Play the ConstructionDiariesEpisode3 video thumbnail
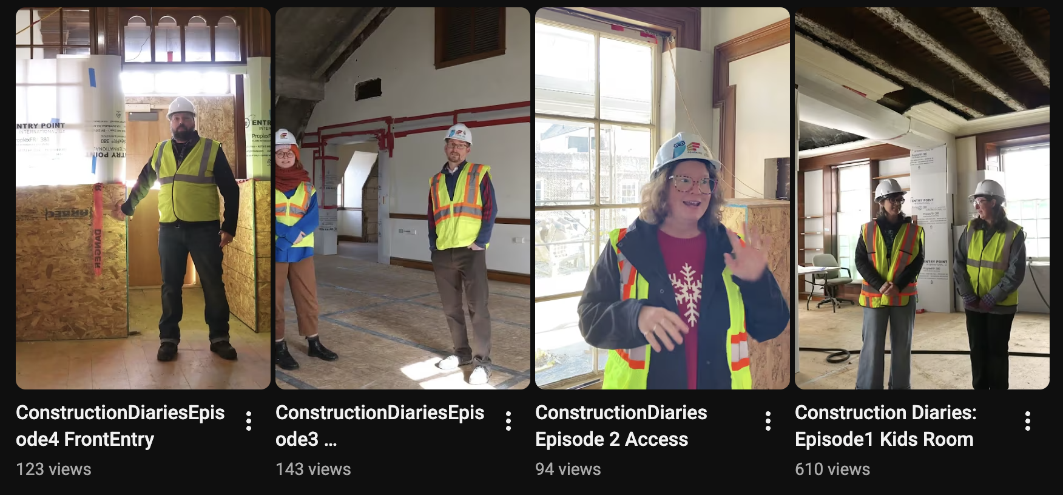 (403, 198)
